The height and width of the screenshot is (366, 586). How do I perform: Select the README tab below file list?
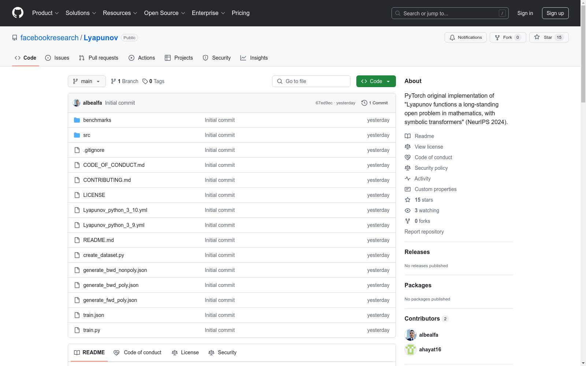click(89, 352)
